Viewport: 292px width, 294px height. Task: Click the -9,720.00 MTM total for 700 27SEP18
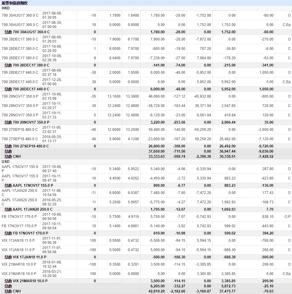click(x=266, y=146)
